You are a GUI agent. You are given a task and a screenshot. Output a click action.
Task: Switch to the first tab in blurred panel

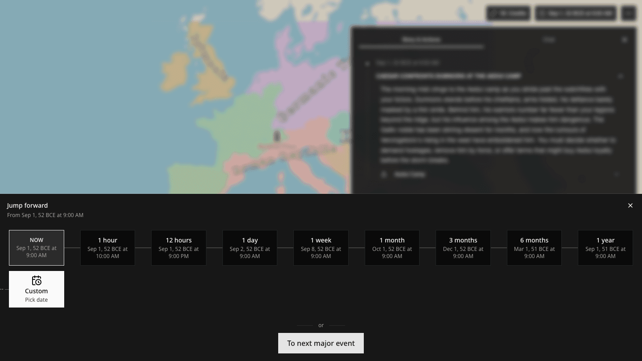421,40
